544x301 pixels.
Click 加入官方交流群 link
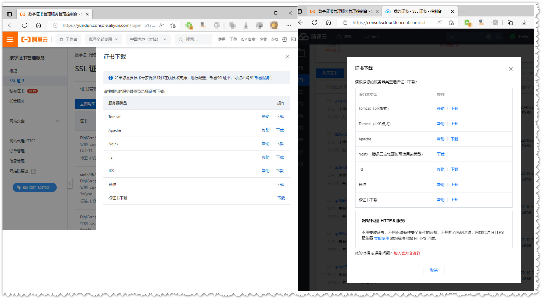point(407,253)
